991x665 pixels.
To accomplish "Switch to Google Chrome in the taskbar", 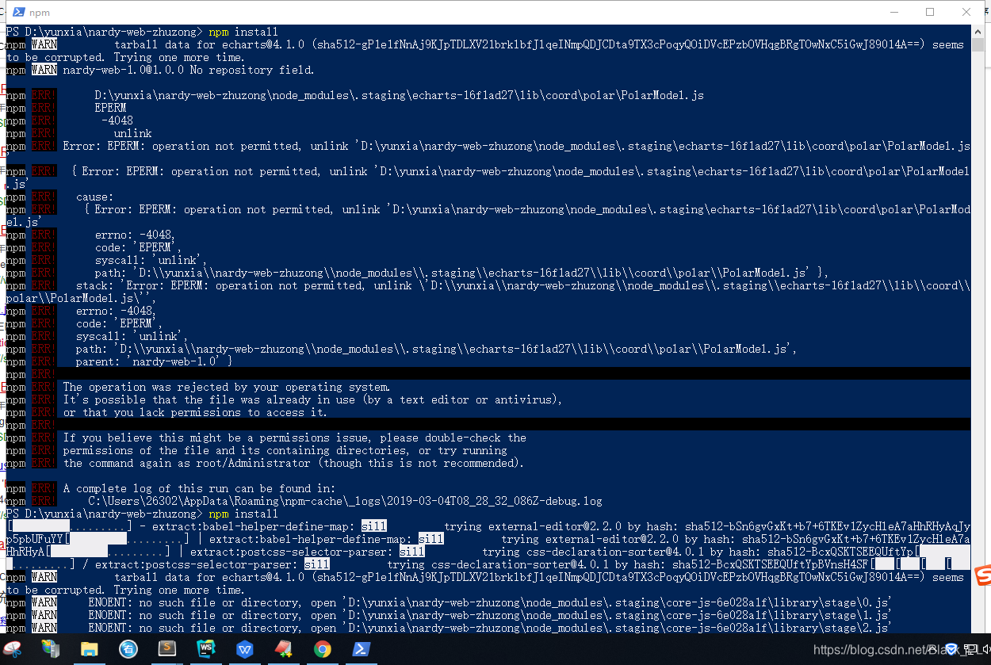I will [x=323, y=650].
